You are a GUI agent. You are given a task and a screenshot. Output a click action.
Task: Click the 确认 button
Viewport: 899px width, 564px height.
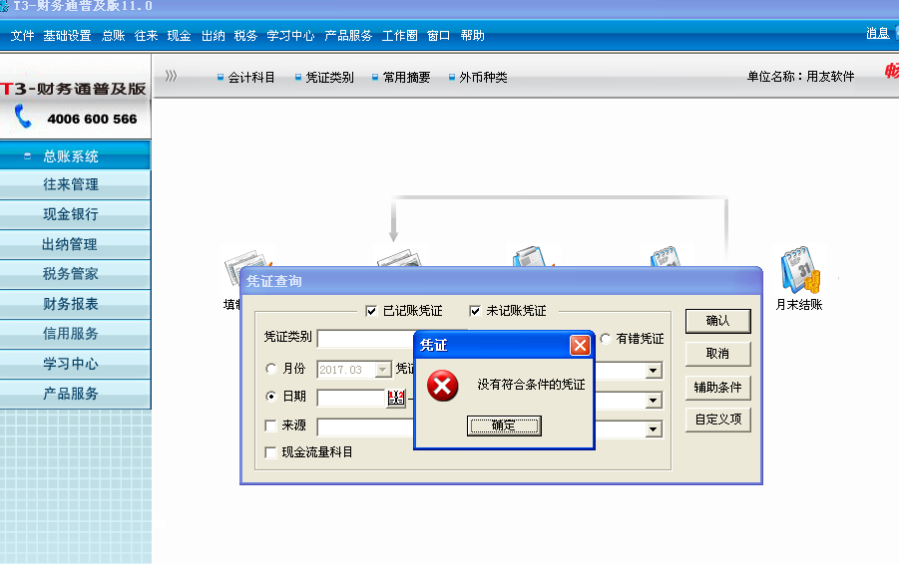(x=717, y=321)
